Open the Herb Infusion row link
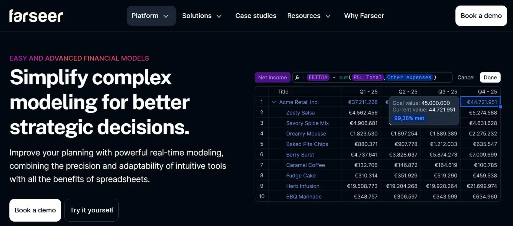Screen dimensions: 513x226 coord(303,186)
